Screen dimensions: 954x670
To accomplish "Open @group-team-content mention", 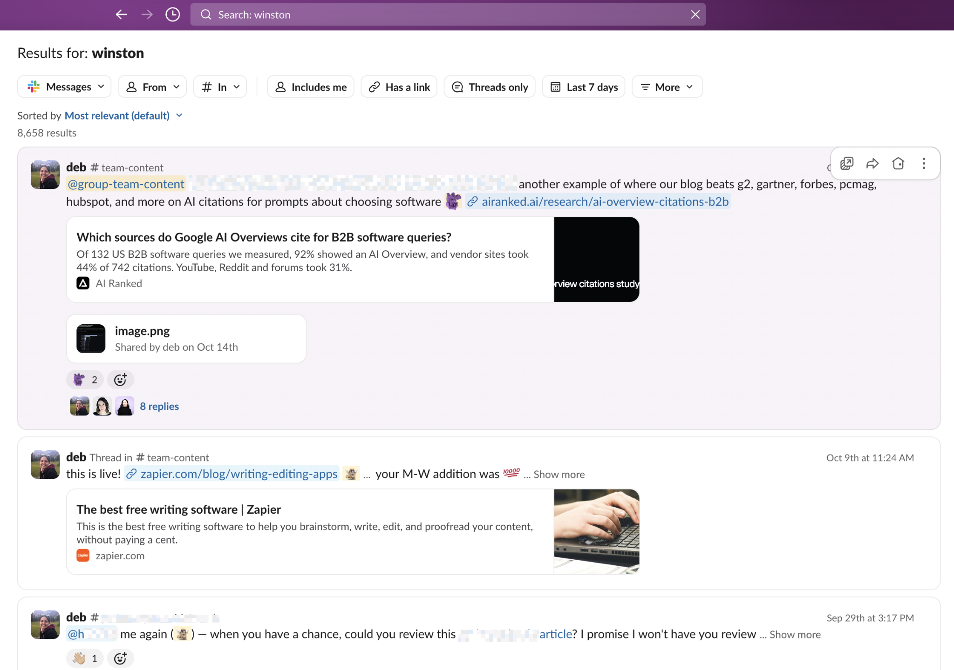I will click(126, 184).
